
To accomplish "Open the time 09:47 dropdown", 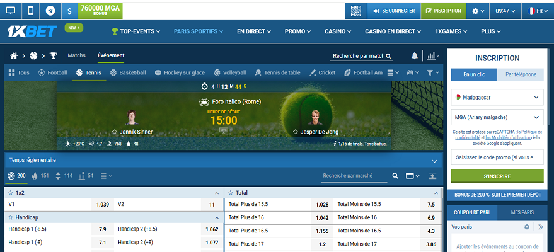I will pyautogui.click(x=505, y=11).
